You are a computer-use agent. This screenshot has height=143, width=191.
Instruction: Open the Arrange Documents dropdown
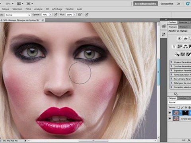tap(20, 4)
